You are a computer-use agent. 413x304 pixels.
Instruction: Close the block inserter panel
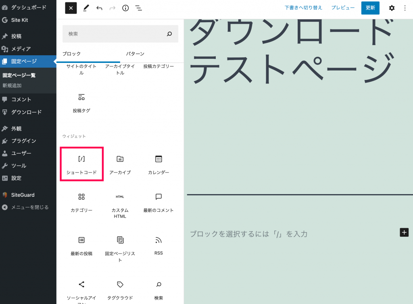coord(71,8)
